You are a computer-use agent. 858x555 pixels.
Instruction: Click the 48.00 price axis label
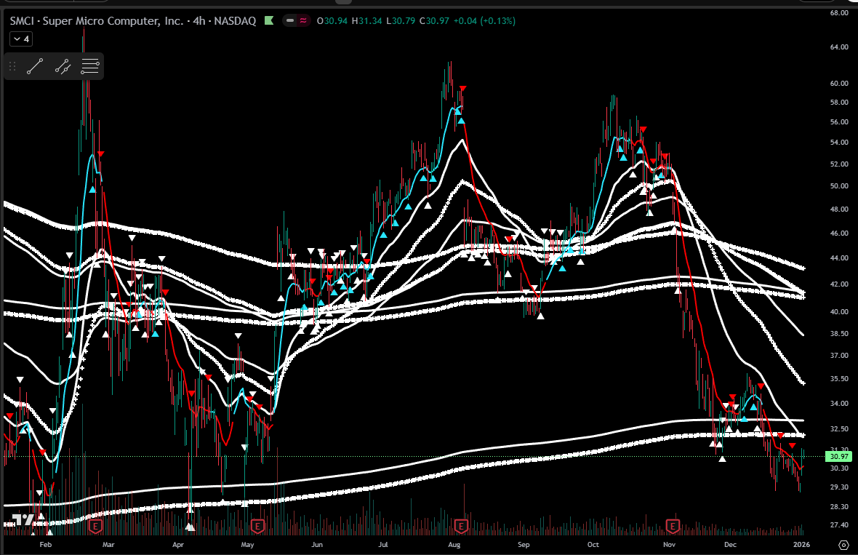[x=839, y=209]
